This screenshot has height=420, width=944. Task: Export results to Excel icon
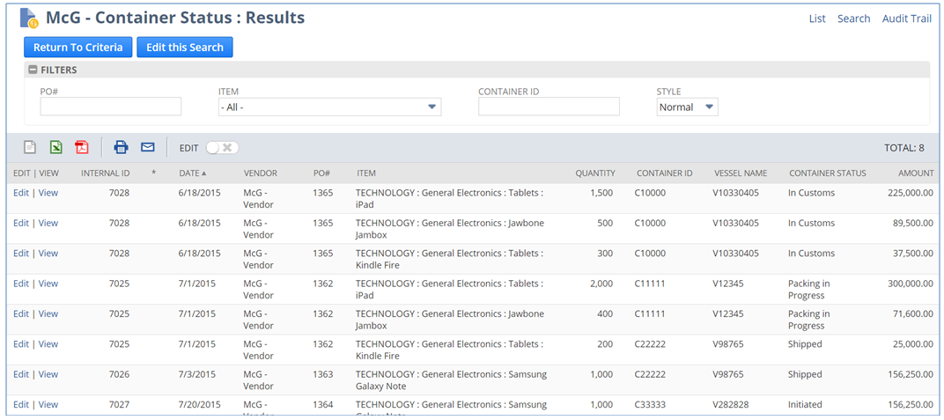click(55, 148)
